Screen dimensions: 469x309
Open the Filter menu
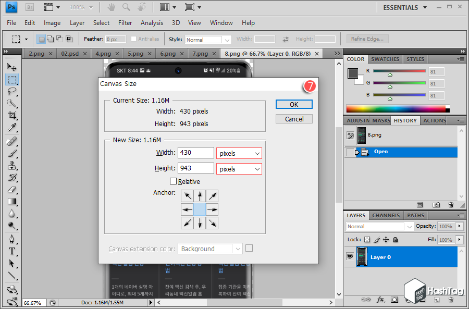point(125,23)
